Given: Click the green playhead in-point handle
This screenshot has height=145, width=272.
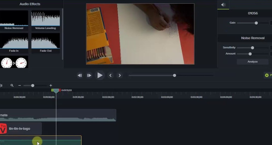Looking at the screenshot, I should pyautogui.click(x=52, y=90).
